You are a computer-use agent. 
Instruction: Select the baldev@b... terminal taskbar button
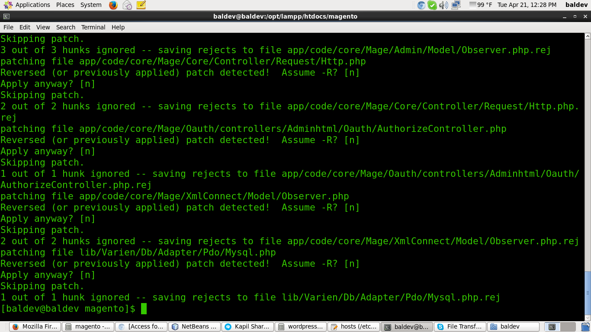407,327
